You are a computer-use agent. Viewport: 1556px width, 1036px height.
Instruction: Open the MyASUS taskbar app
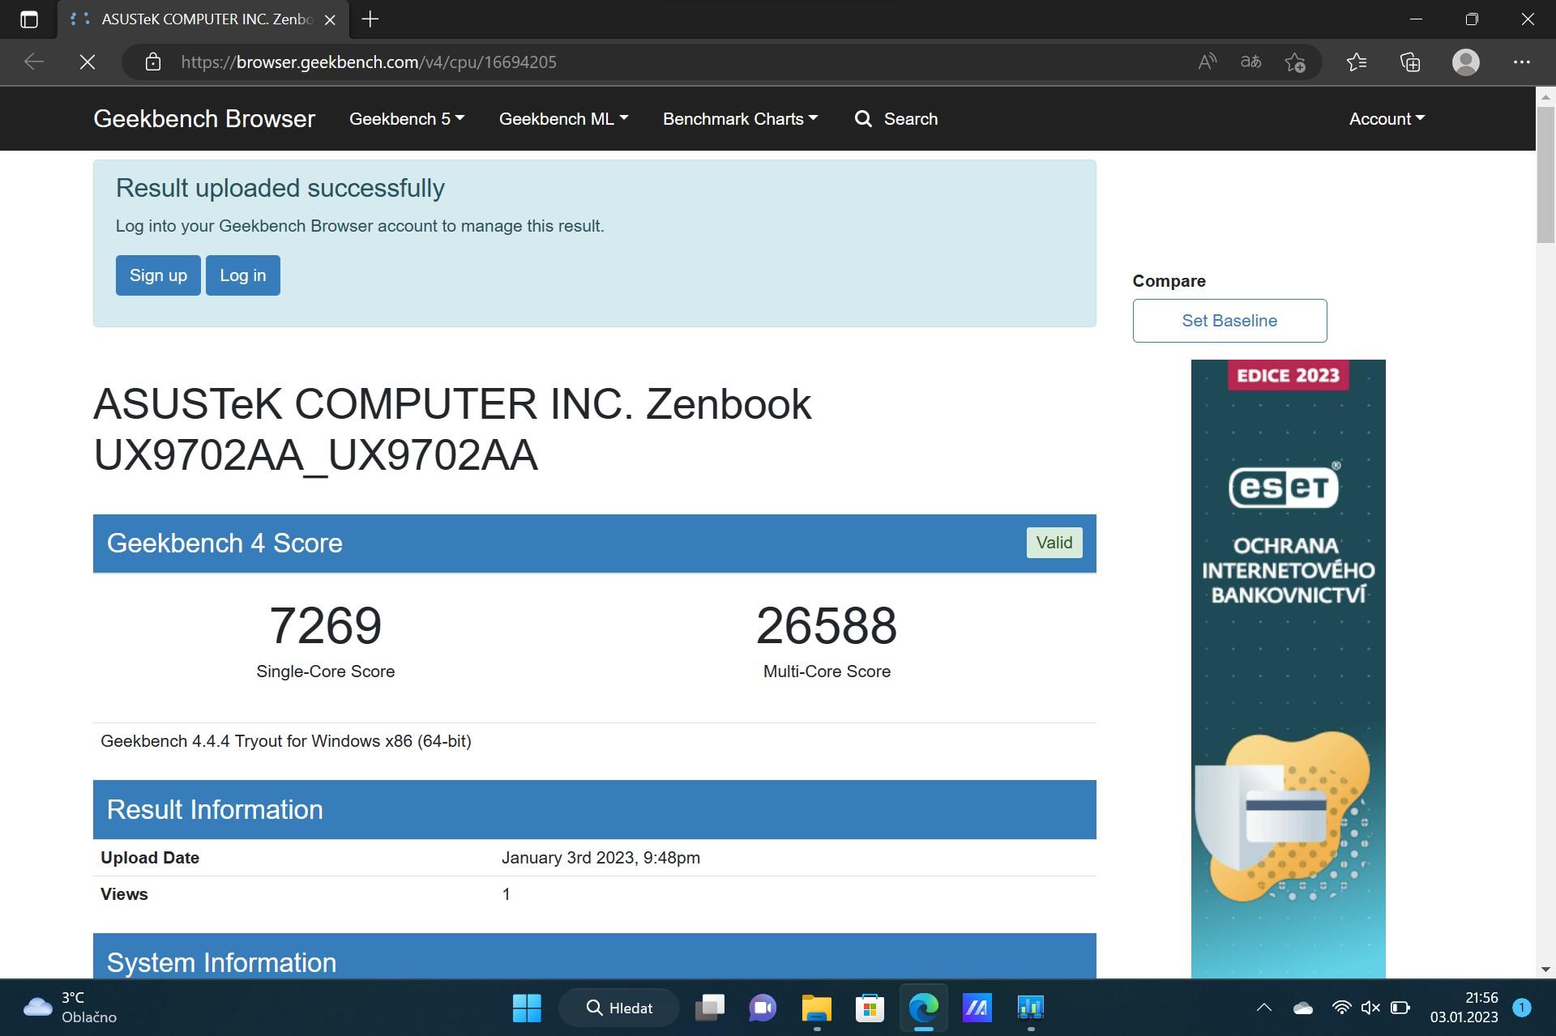[x=977, y=1008]
